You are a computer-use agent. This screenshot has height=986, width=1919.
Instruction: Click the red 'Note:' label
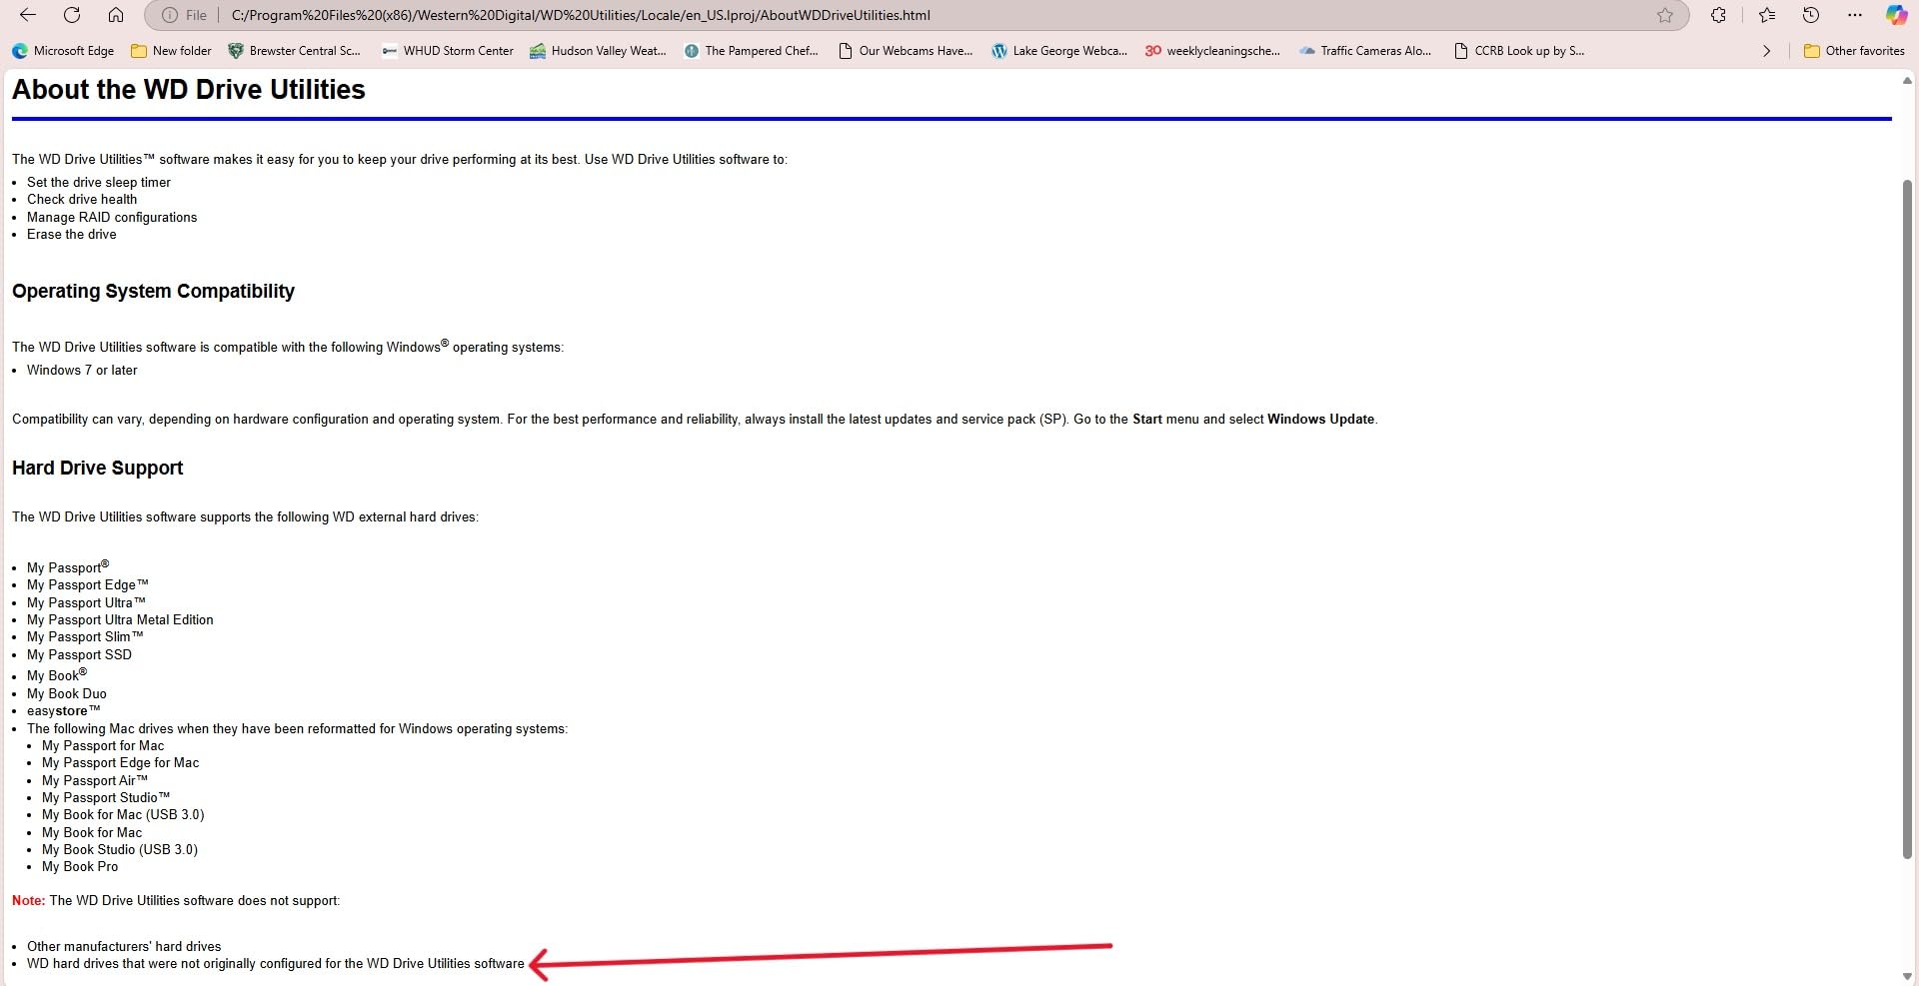tap(29, 901)
